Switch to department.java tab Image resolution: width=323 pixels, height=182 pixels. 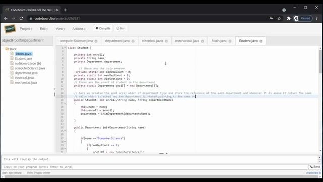pos(118,41)
